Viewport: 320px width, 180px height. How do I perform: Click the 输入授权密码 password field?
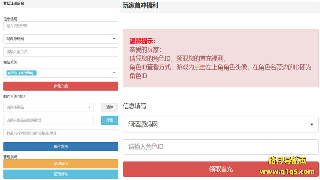pos(61,26)
